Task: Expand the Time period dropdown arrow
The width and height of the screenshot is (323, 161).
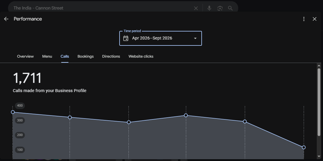Action: click(195, 38)
